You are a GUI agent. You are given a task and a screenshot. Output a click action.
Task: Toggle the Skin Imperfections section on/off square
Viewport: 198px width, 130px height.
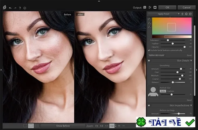[149, 105]
